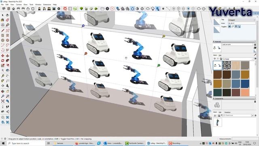Click the red sun shadow settings icon
This screenshot has width=259, height=146.
pyautogui.click(x=65, y=9)
